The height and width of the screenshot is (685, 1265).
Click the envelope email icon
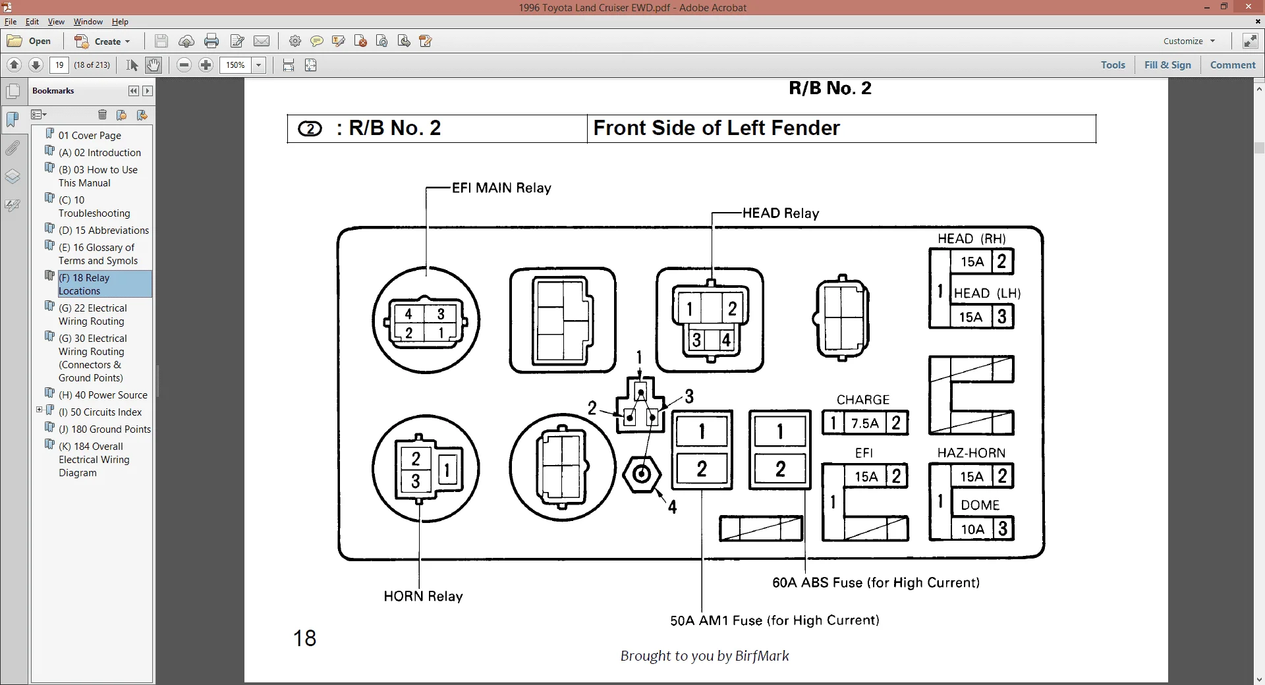coord(262,41)
